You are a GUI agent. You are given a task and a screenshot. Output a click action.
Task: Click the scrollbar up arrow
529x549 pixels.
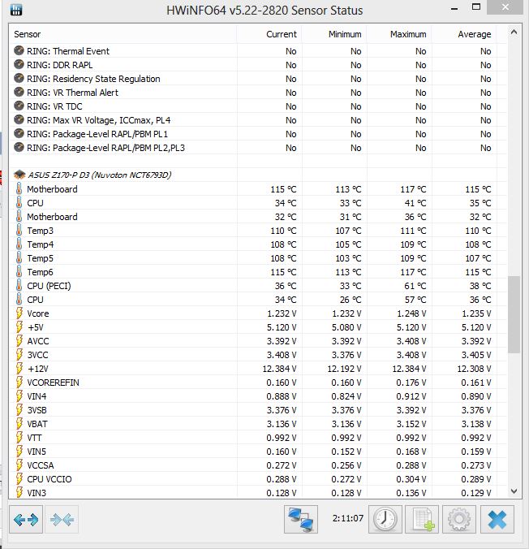coord(514,32)
